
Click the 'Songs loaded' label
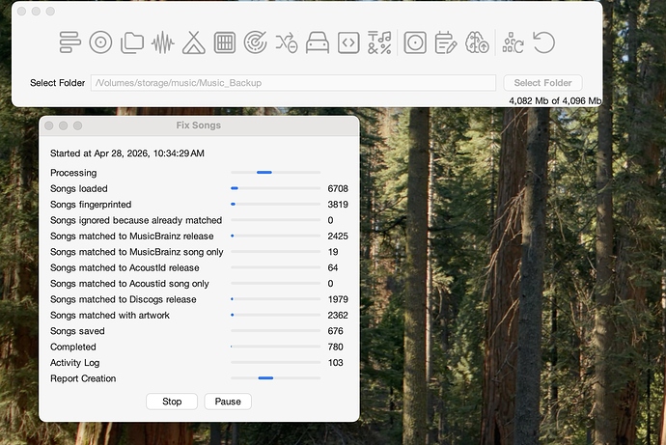click(x=78, y=188)
